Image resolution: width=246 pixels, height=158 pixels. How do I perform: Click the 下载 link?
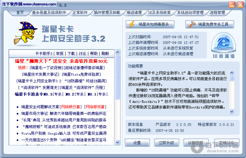pyautogui.click(x=71, y=54)
